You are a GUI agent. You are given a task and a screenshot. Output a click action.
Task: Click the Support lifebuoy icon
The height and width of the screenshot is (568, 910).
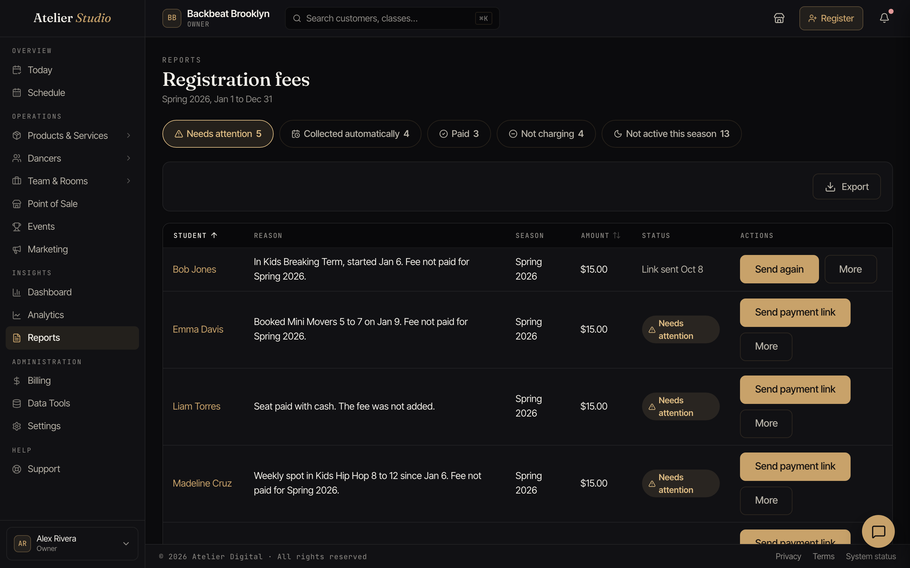tap(16, 469)
